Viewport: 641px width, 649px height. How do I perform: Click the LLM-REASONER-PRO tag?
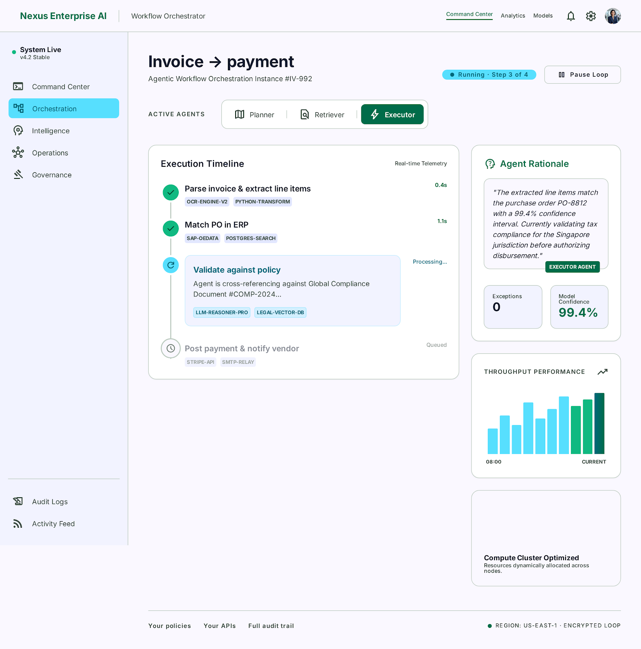tap(222, 312)
